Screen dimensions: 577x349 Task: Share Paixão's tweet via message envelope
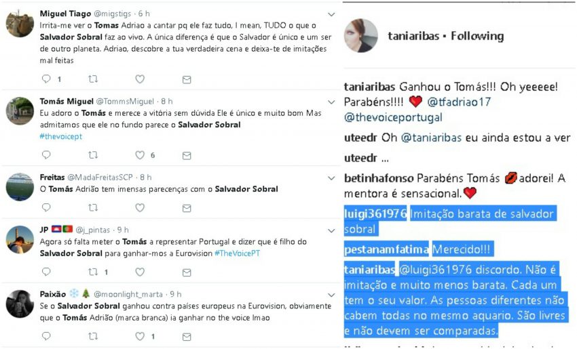187,337
